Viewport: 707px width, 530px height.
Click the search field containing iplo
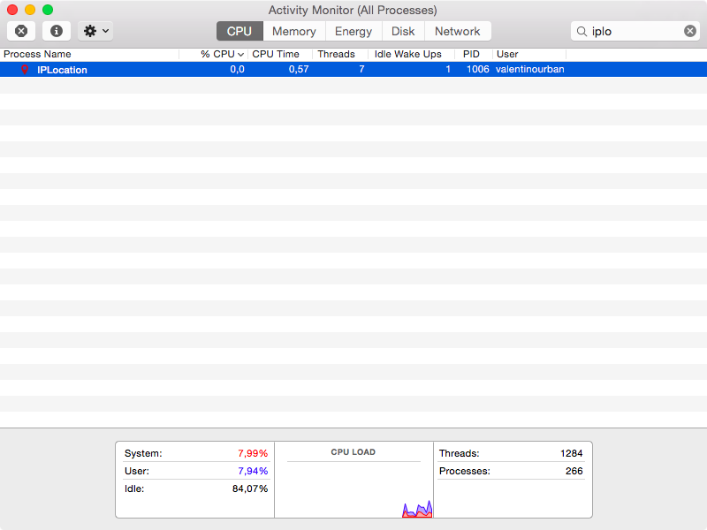click(x=635, y=31)
